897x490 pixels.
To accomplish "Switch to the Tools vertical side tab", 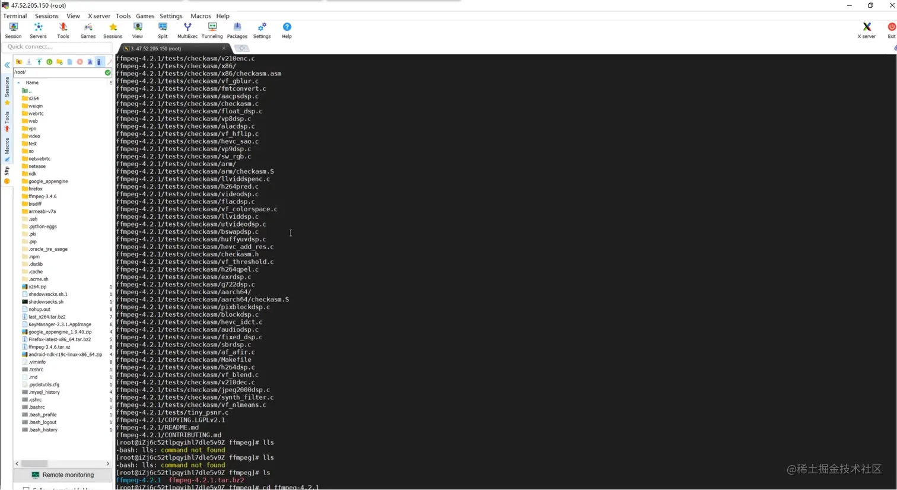I will [7, 121].
